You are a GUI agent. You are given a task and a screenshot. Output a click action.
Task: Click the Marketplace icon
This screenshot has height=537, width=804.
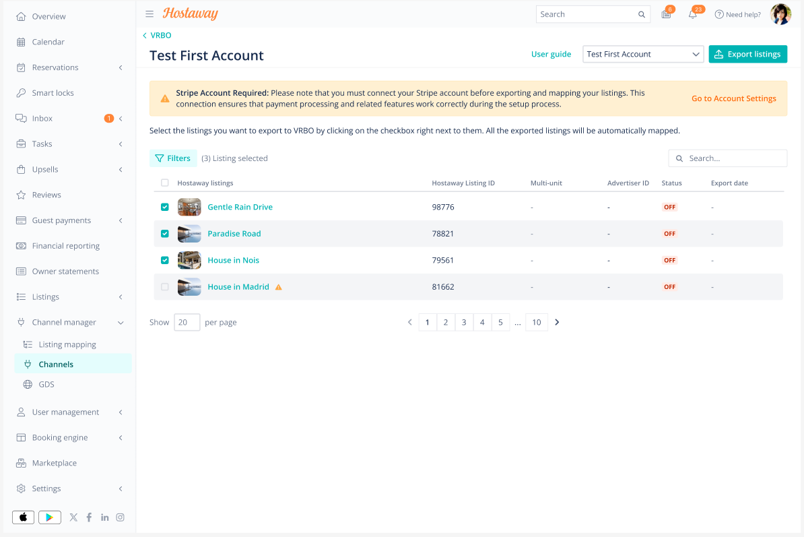click(x=21, y=463)
